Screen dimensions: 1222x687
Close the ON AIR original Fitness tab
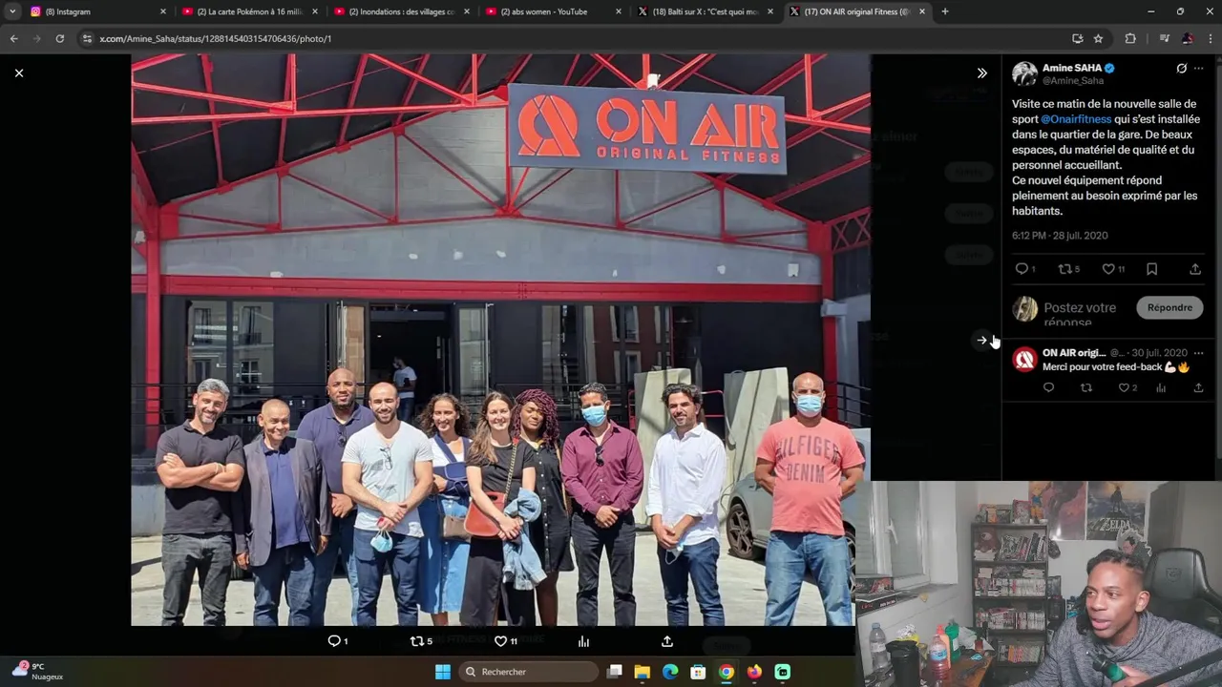[922, 11]
